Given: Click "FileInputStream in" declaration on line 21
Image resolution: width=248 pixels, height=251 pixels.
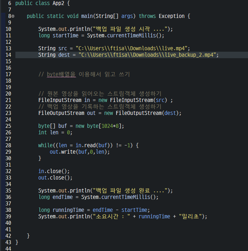Looking at the screenshot, I should pyautogui.click(x=64, y=100).
